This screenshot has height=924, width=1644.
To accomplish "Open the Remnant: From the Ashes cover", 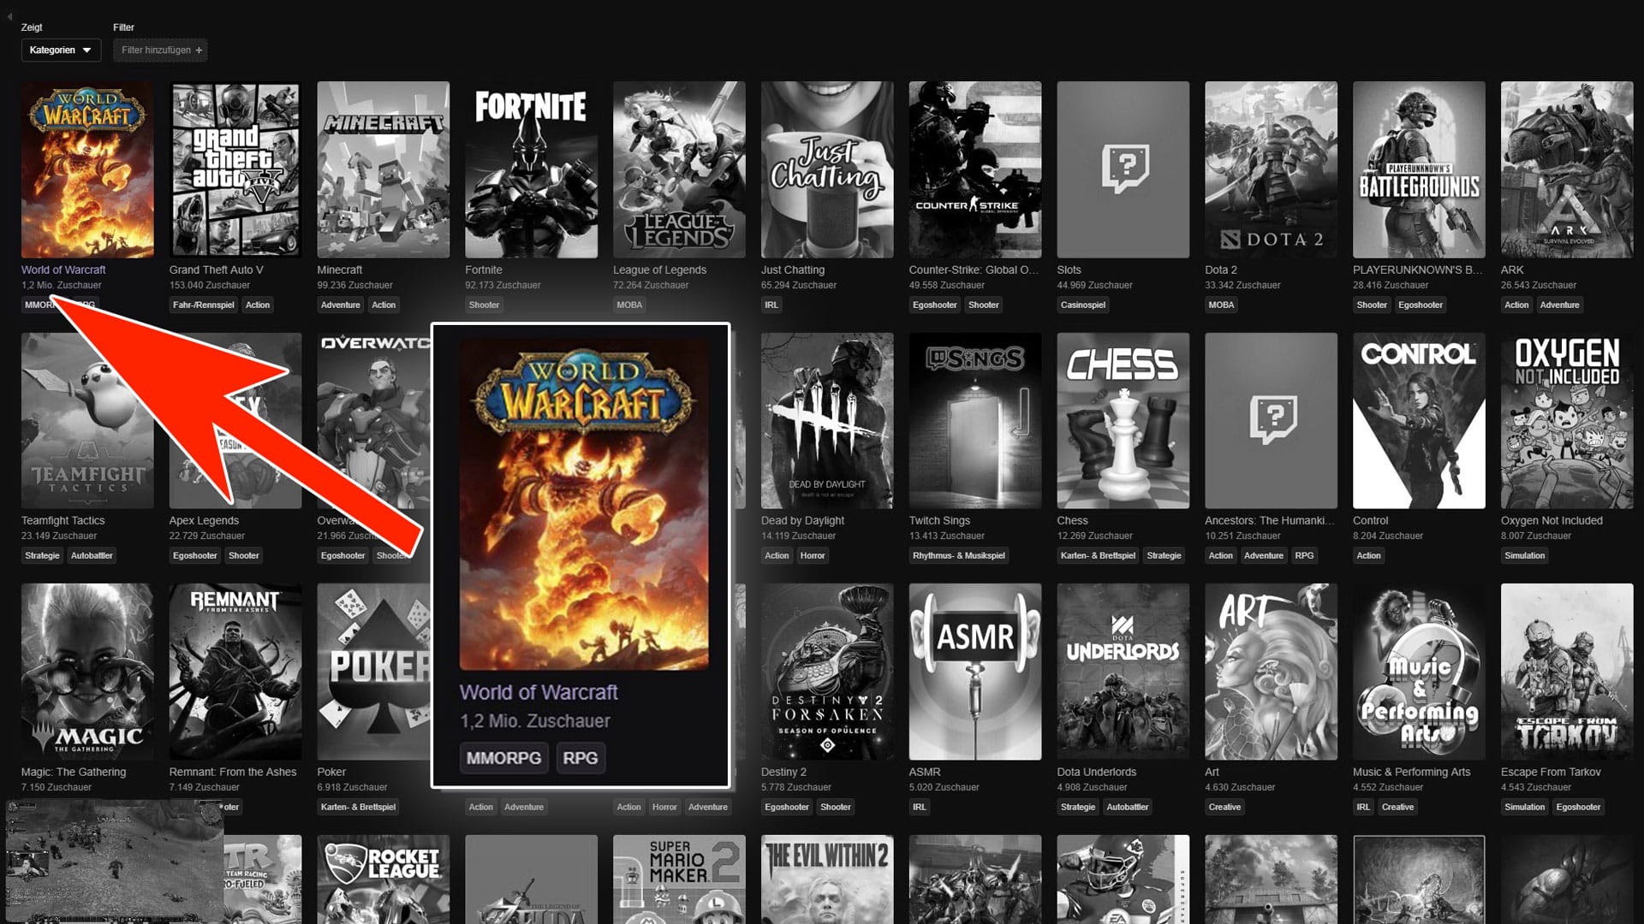I will 235,672.
